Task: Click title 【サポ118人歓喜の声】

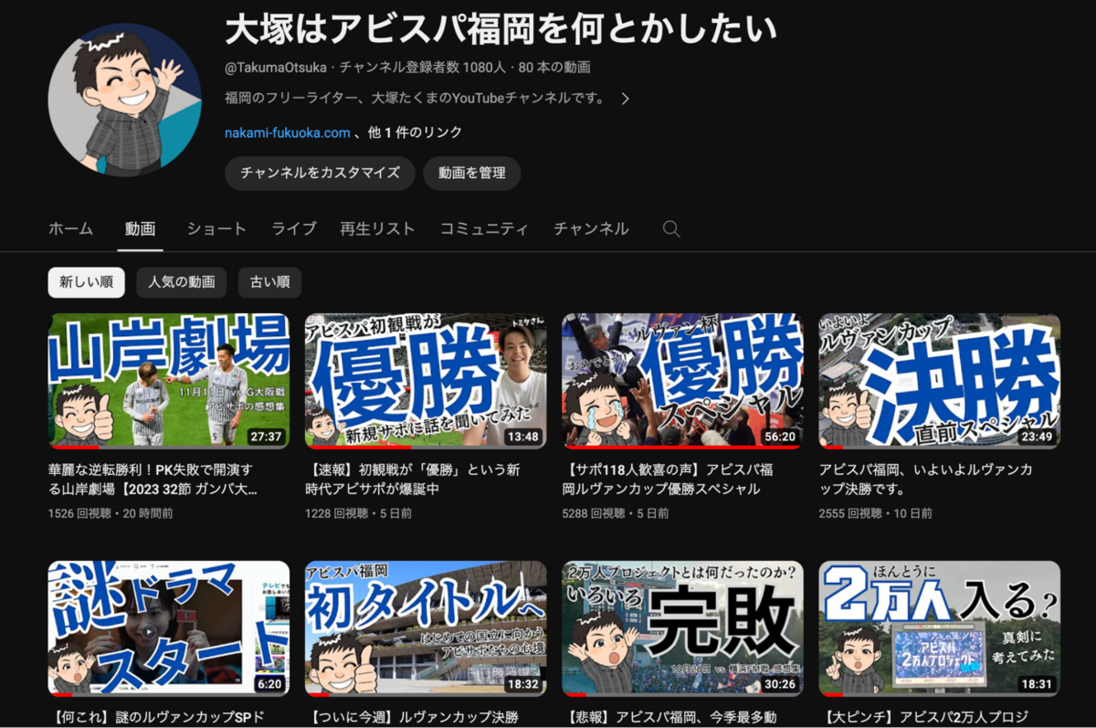Action: tap(669, 480)
